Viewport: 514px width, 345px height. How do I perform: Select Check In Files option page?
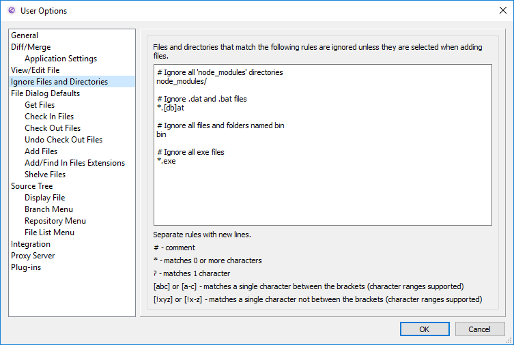[49, 117]
